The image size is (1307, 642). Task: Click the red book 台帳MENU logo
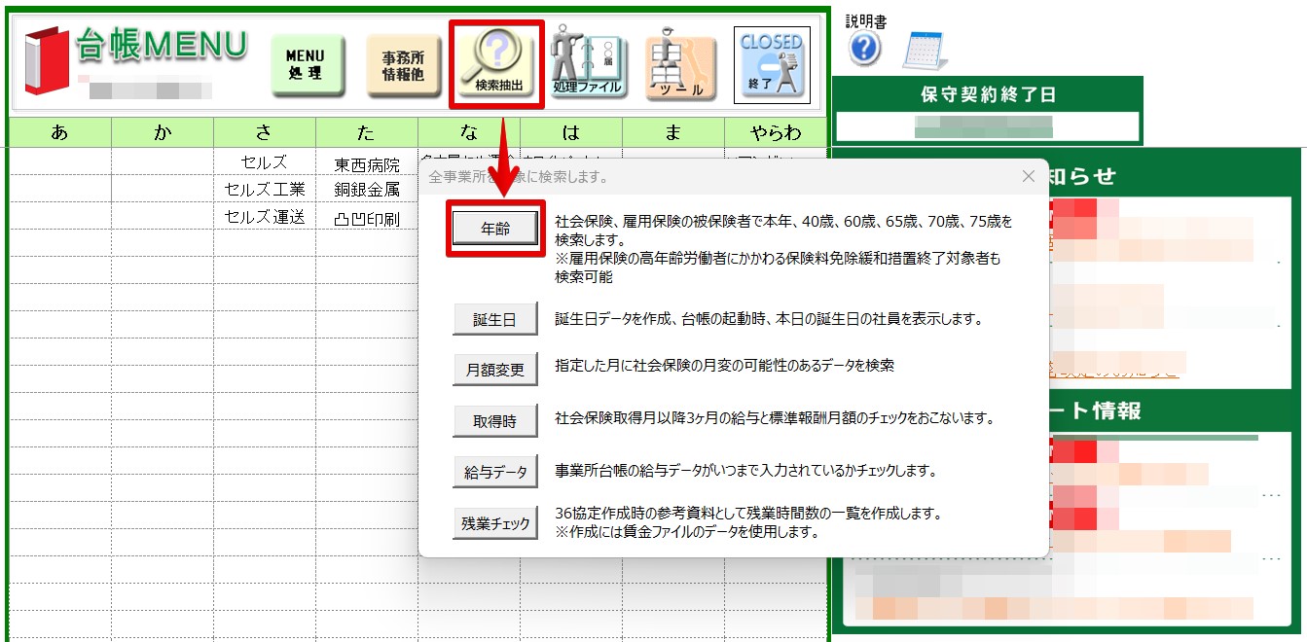tap(49, 60)
